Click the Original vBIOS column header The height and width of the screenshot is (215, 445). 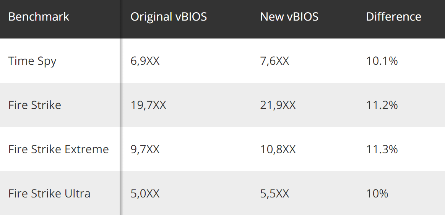click(169, 17)
